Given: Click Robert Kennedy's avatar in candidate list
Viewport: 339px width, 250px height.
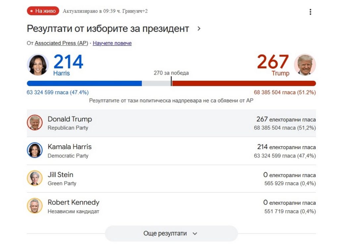Looking at the screenshot, I should 35,206.
